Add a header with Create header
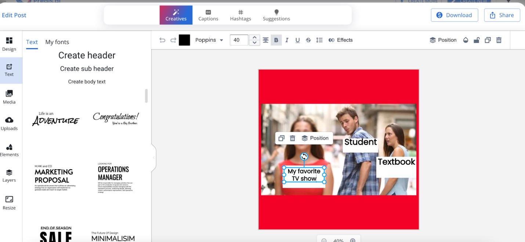The height and width of the screenshot is (242, 525). pyautogui.click(x=87, y=55)
